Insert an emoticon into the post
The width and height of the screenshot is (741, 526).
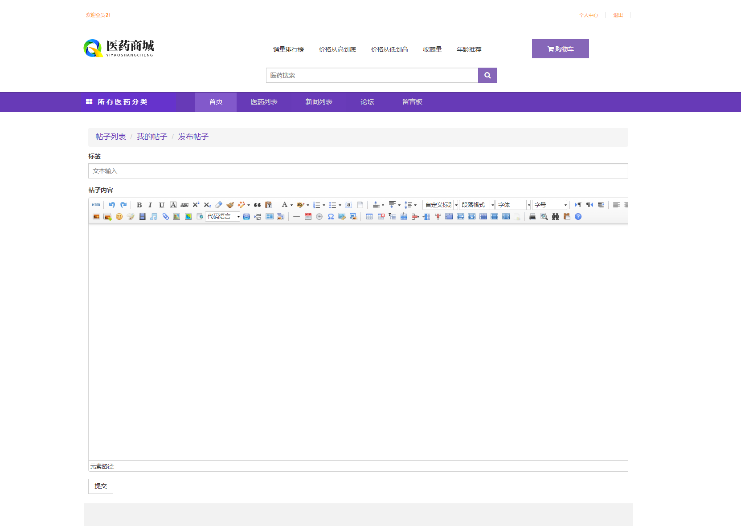(119, 217)
